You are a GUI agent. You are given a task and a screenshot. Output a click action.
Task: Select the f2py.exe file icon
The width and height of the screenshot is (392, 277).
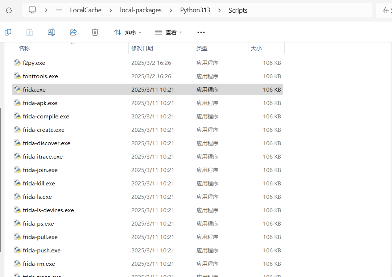(x=17, y=63)
